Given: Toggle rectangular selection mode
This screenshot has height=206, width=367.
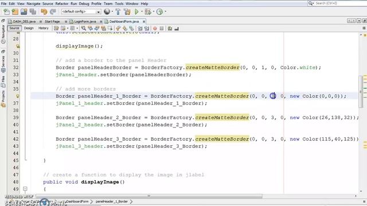Looking at the screenshot, I should (110, 29).
